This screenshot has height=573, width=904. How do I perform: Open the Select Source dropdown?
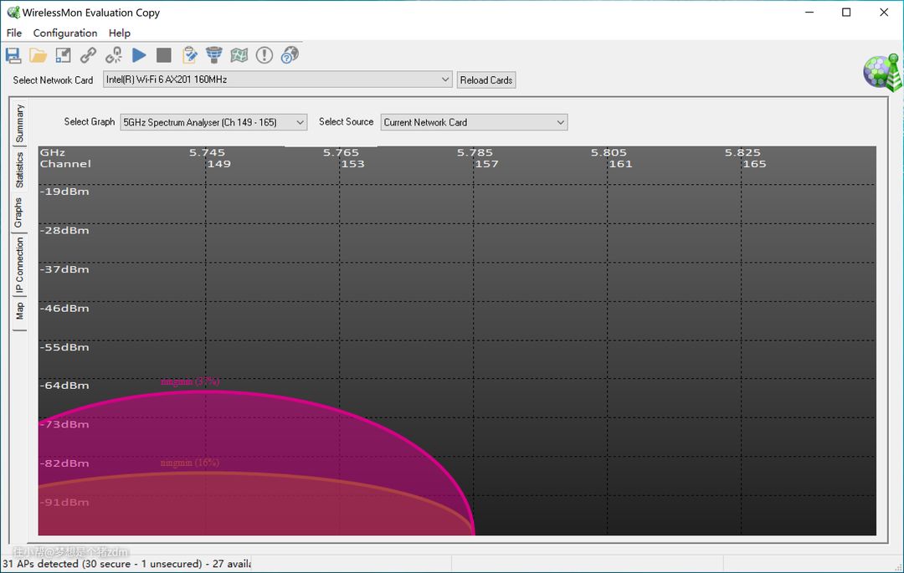(x=560, y=122)
